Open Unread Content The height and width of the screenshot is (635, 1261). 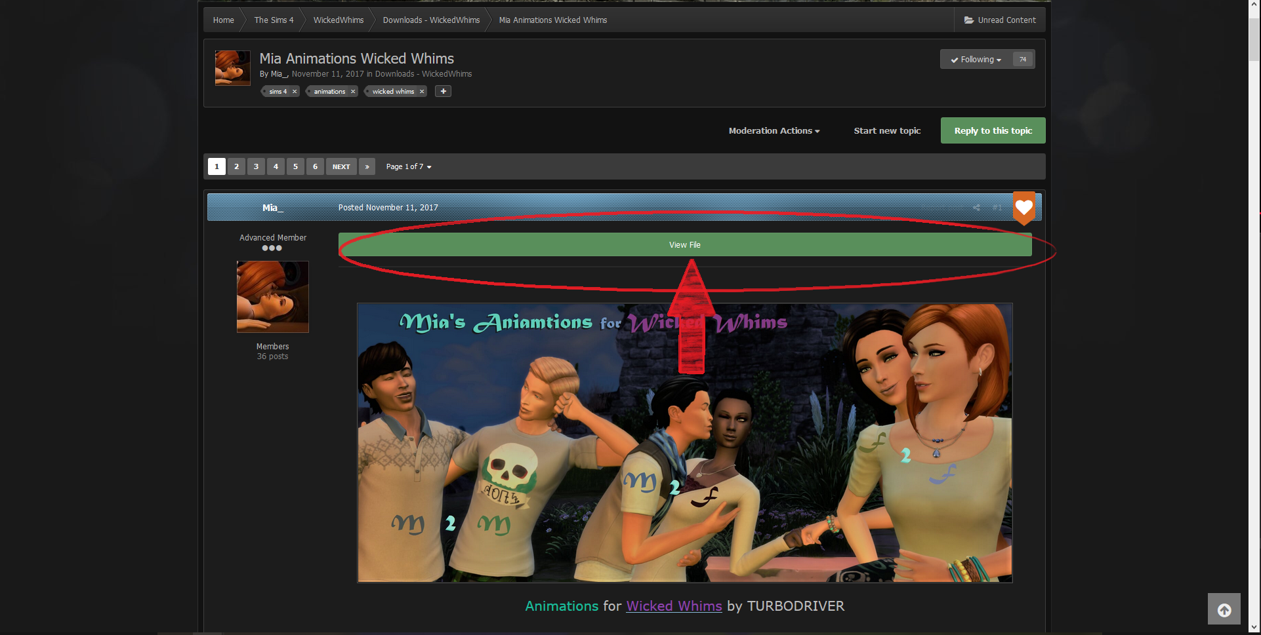(1000, 20)
